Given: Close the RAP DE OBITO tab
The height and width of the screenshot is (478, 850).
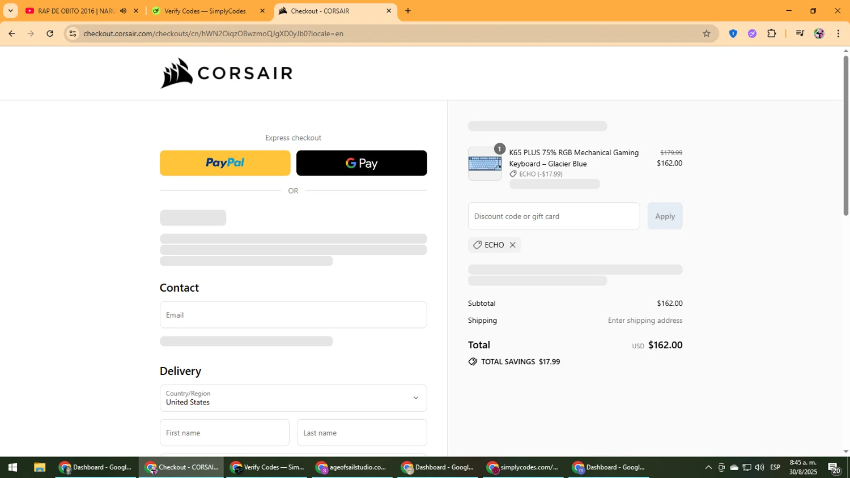Looking at the screenshot, I should coord(136,11).
